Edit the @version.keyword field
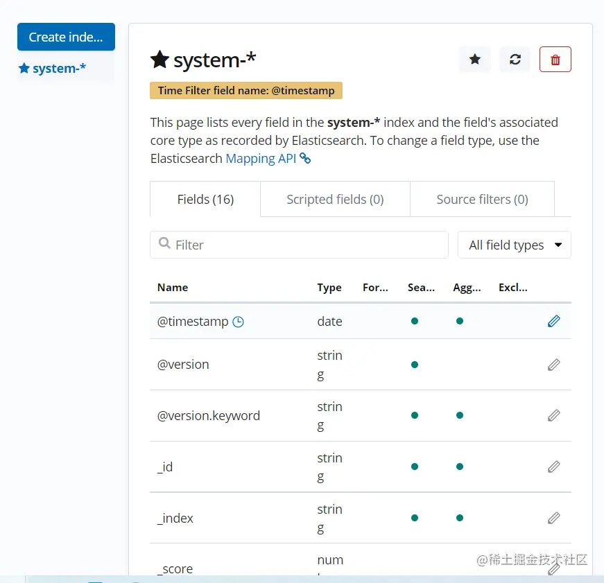The width and height of the screenshot is (604, 583). click(553, 415)
